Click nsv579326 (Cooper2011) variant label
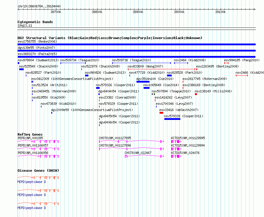264x217 pixels. 115,85
